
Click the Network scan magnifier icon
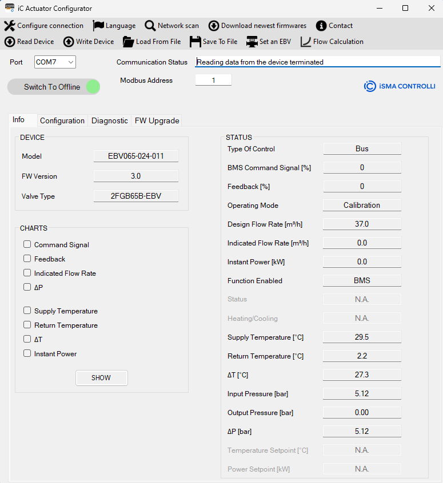(x=150, y=26)
